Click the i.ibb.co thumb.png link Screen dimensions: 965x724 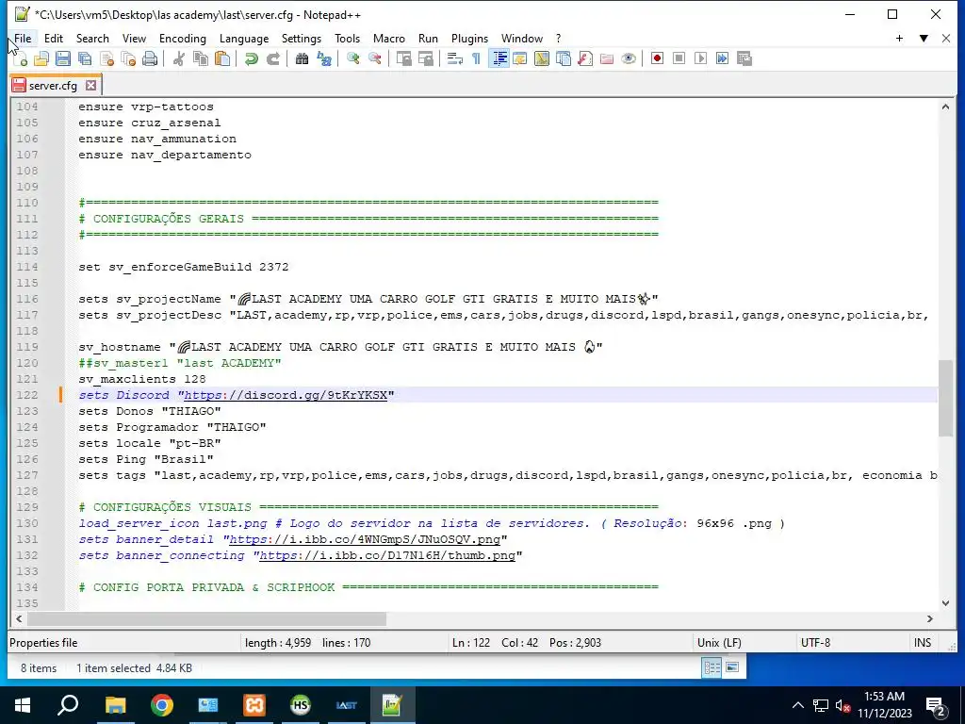tap(387, 555)
